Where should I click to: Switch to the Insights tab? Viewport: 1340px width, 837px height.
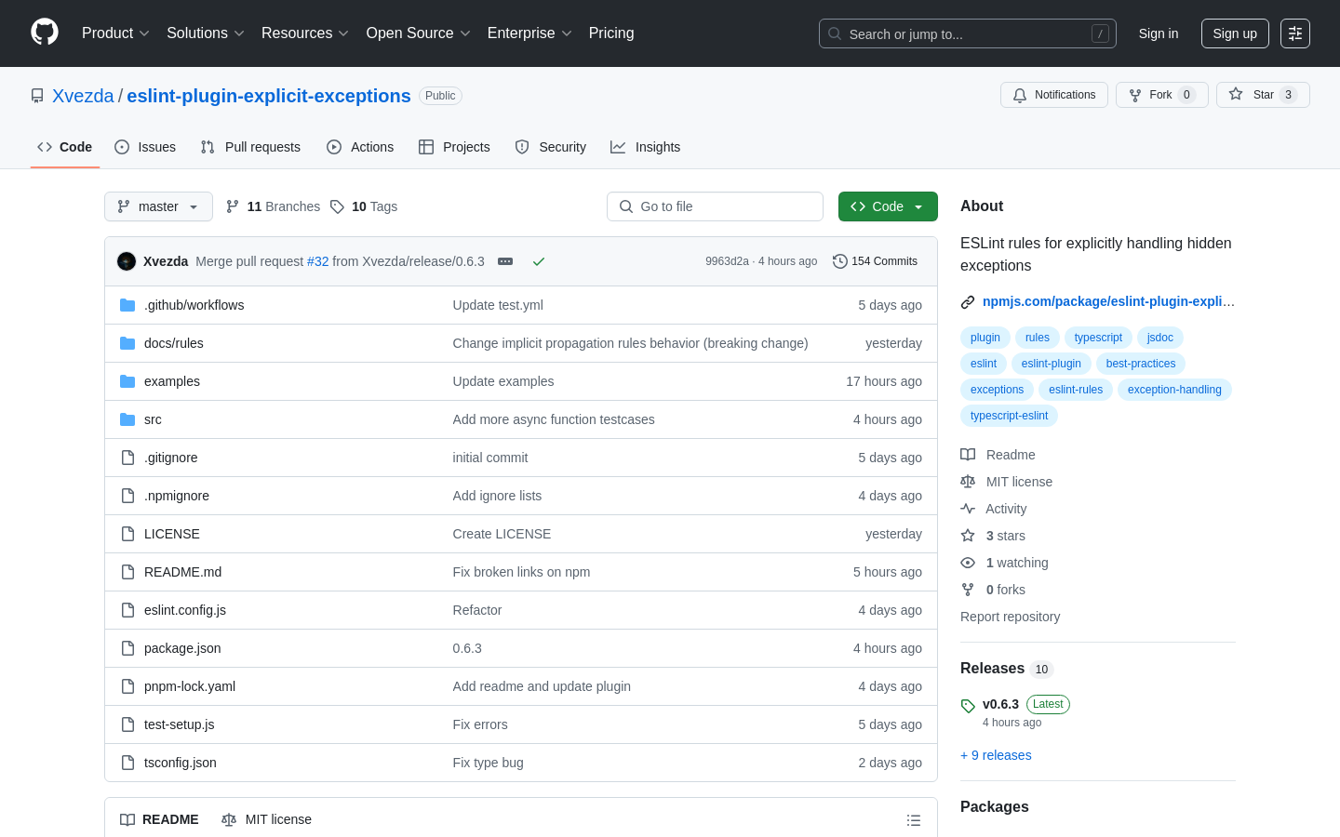pyautogui.click(x=646, y=147)
